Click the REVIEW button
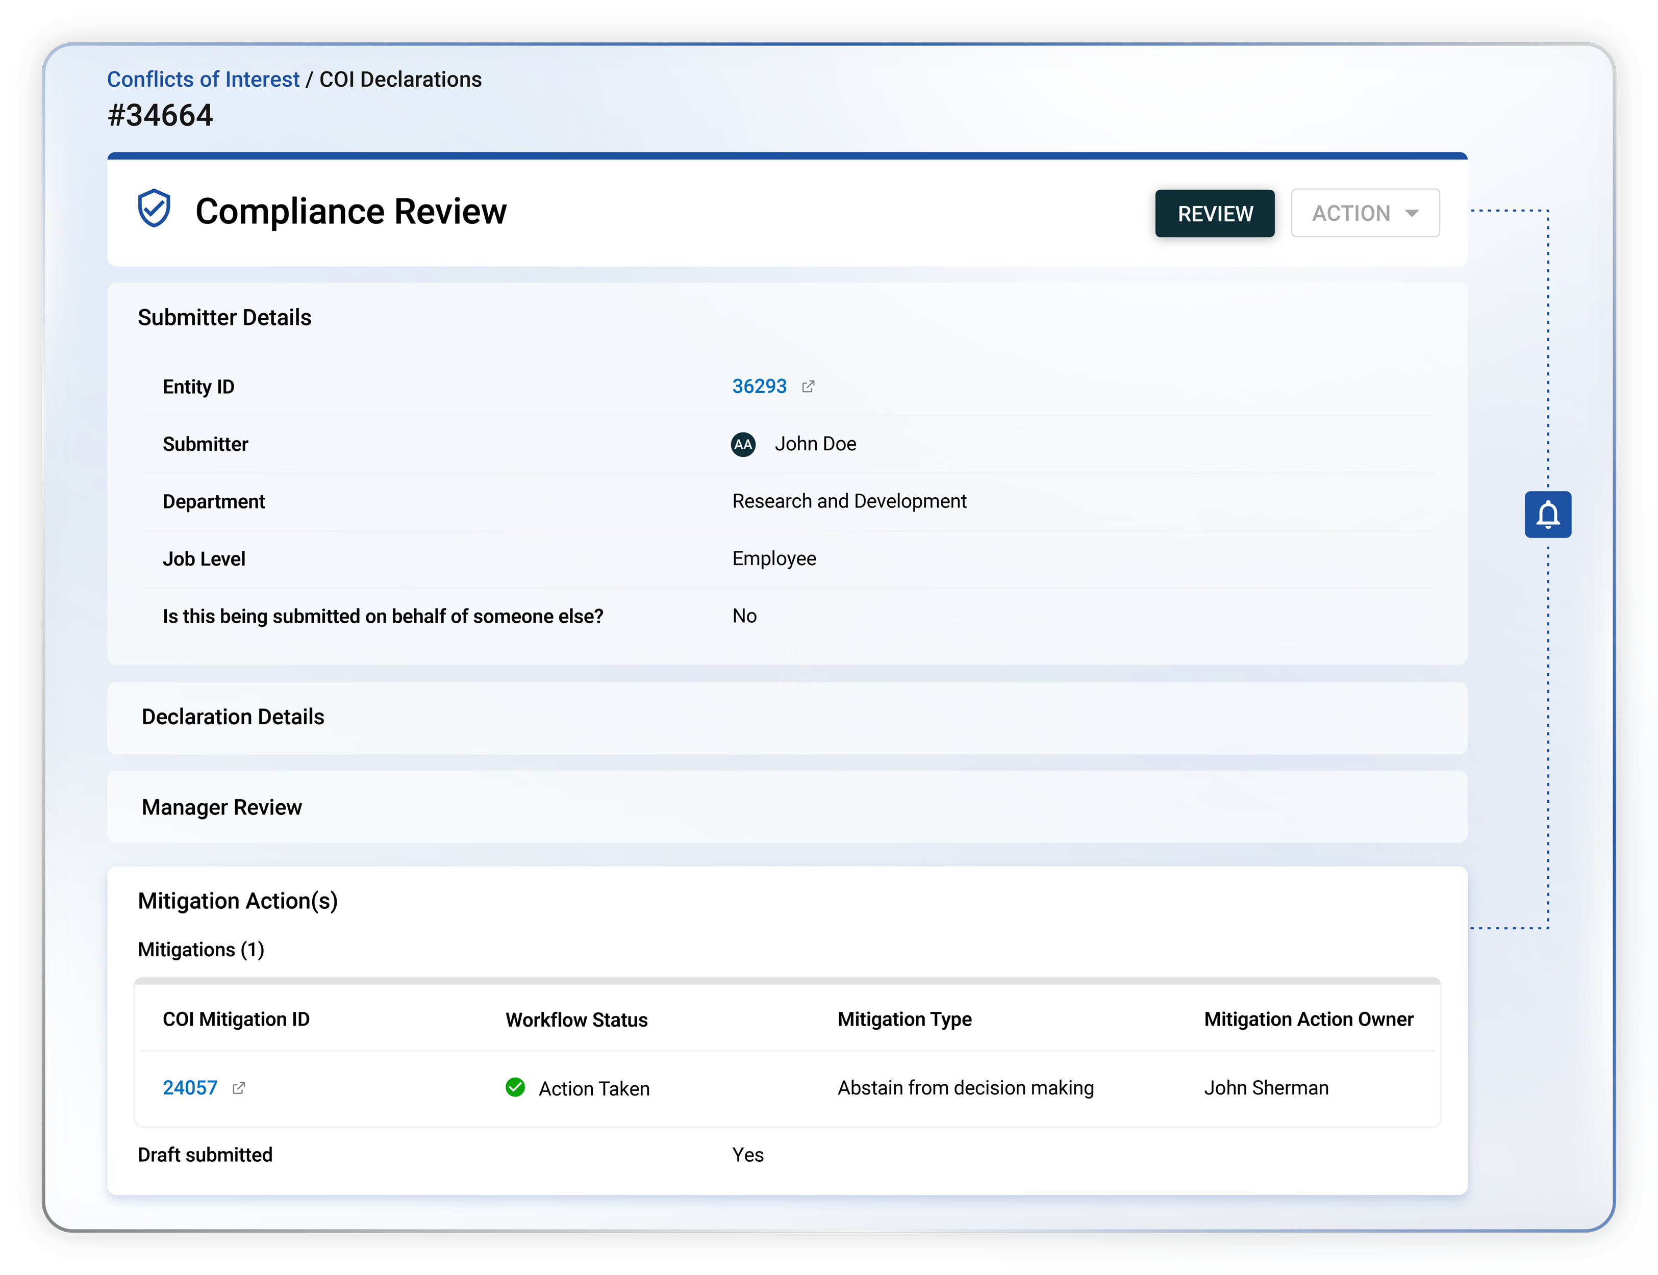Viewport: 1658px width, 1275px height. tap(1214, 213)
